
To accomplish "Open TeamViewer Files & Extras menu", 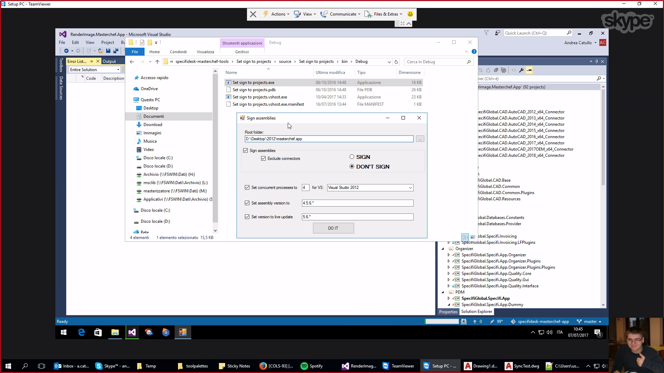I will click(384, 14).
